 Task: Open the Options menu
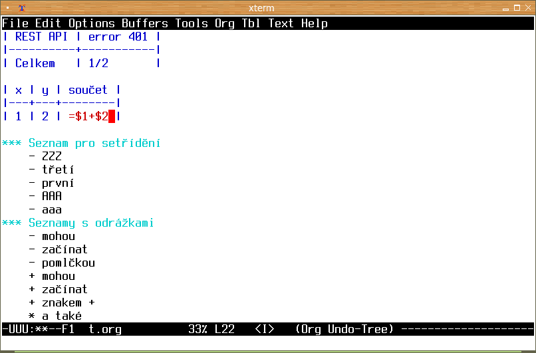click(92, 23)
